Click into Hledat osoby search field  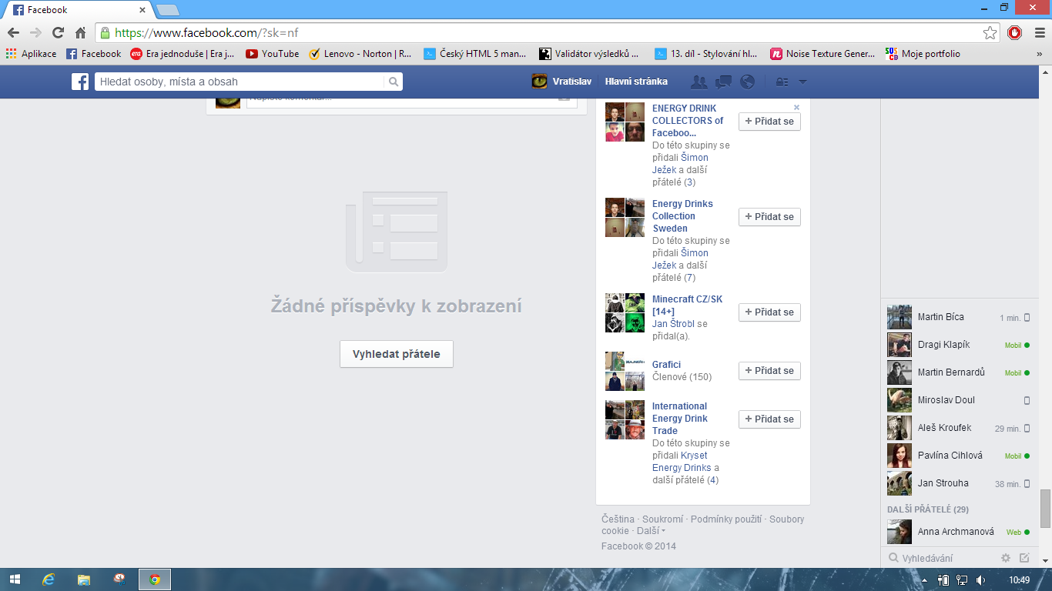pos(240,82)
